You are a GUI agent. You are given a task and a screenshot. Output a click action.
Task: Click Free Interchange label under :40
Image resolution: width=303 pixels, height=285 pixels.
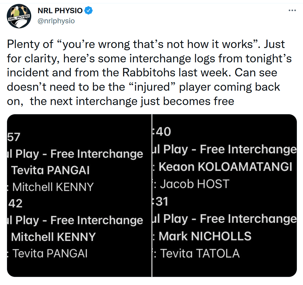click(248, 150)
